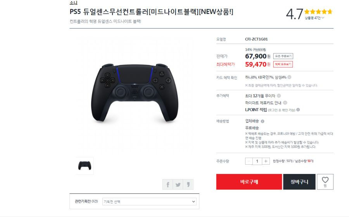Click the third share icon beside Twitter

click(x=188, y=184)
